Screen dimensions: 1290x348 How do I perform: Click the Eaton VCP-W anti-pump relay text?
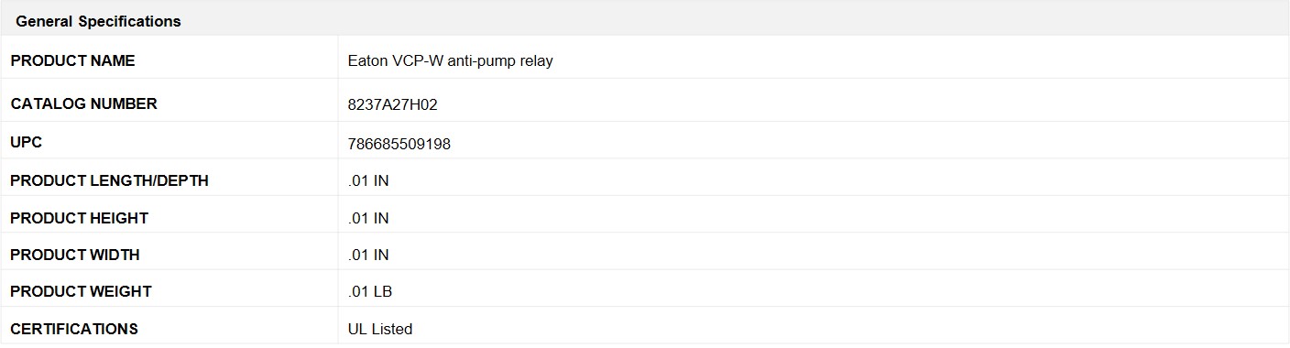450,61
